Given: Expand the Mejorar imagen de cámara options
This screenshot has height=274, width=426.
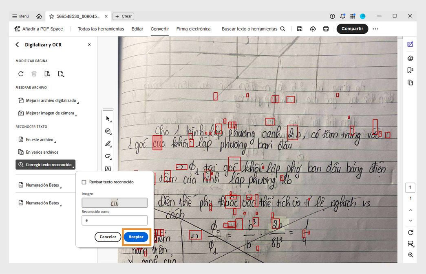Looking at the screenshot, I should [x=46, y=113].
